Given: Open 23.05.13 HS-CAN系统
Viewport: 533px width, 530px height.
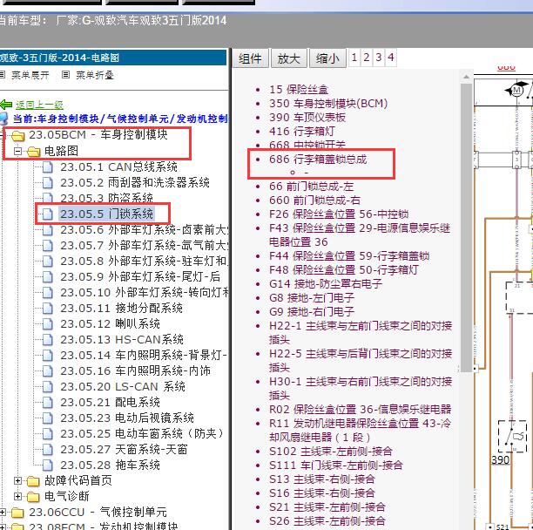Looking at the screenshot, I should (122, 339).
